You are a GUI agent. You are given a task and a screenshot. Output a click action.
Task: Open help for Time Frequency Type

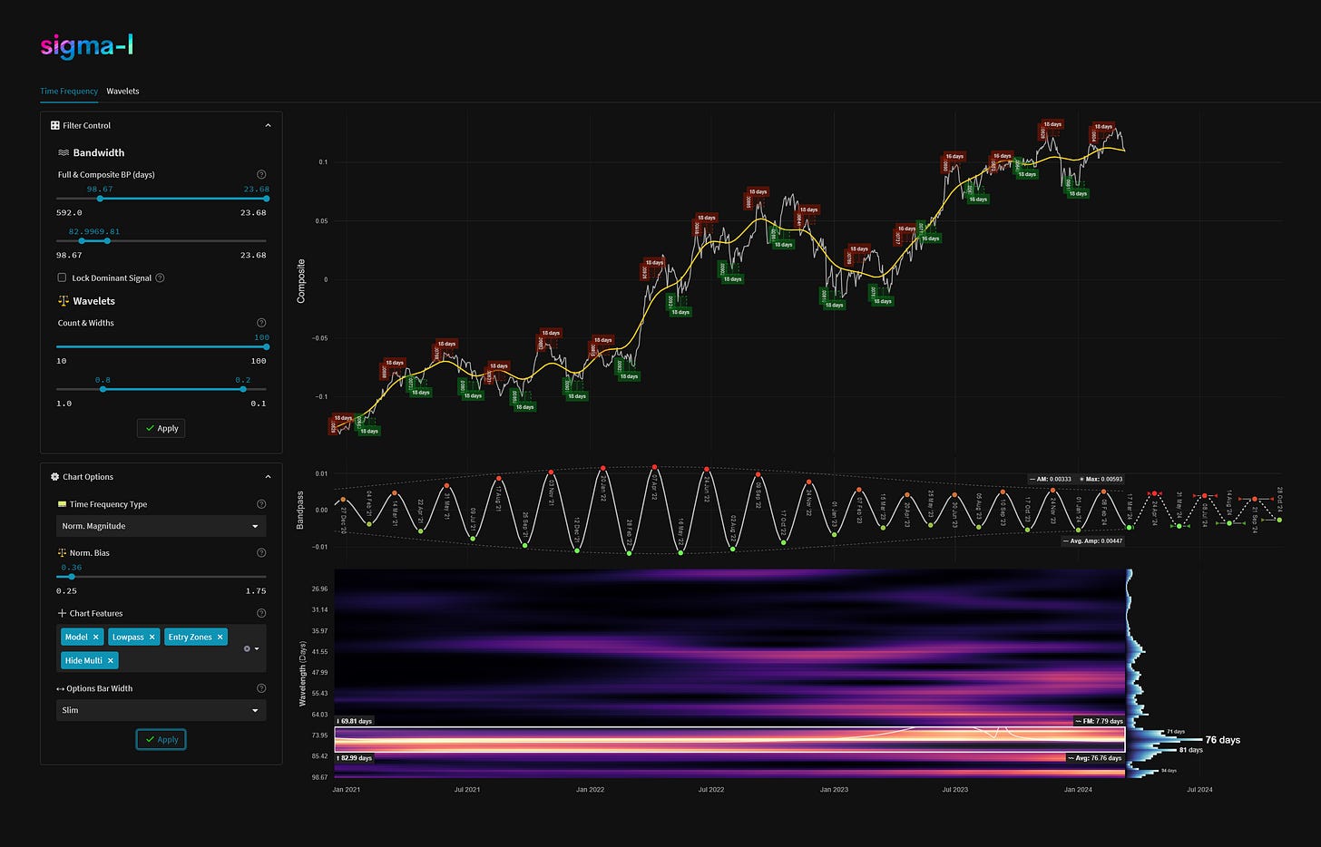click(x=261, y=504)
